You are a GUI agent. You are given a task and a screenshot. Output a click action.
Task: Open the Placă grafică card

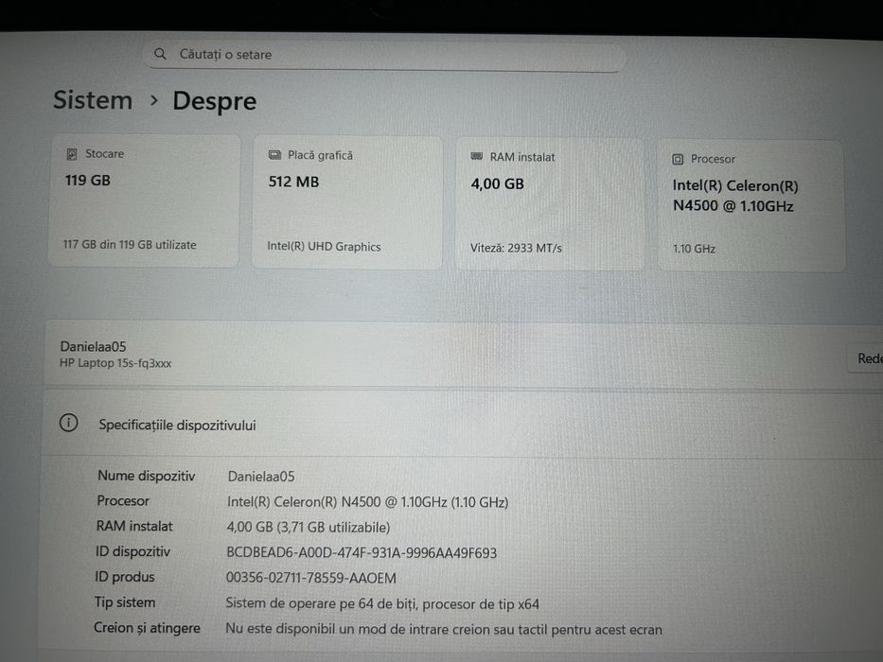347,202
